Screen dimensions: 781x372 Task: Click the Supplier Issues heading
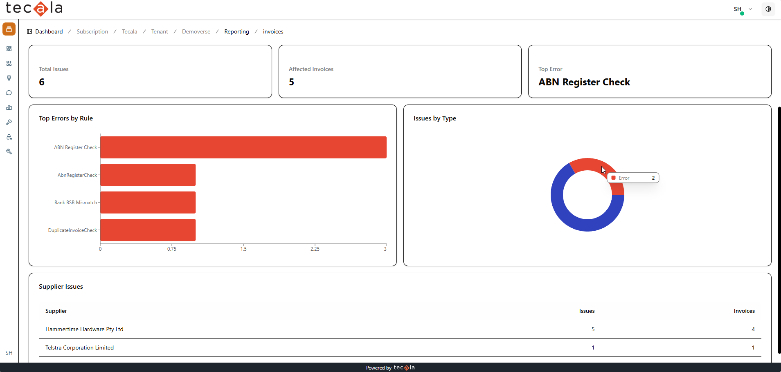61,287
